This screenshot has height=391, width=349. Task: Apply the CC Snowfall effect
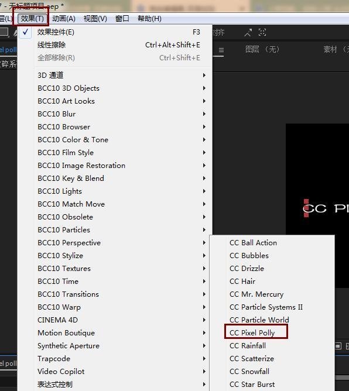tap(272, 372)
